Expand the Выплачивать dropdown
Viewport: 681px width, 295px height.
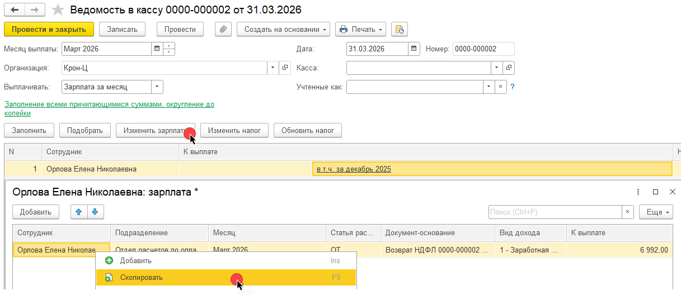click(157, 87)
